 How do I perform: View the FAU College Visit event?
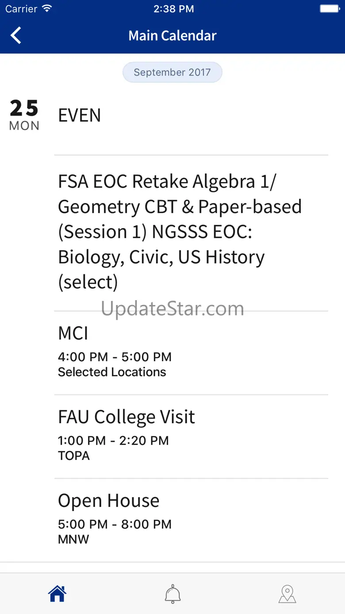[x=126, y=417]
